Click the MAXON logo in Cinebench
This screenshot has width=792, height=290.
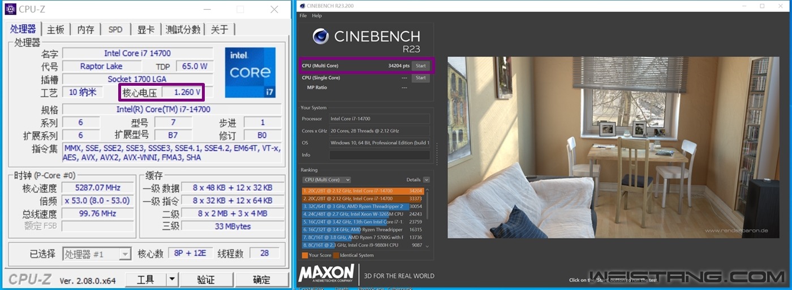[326, 273]
